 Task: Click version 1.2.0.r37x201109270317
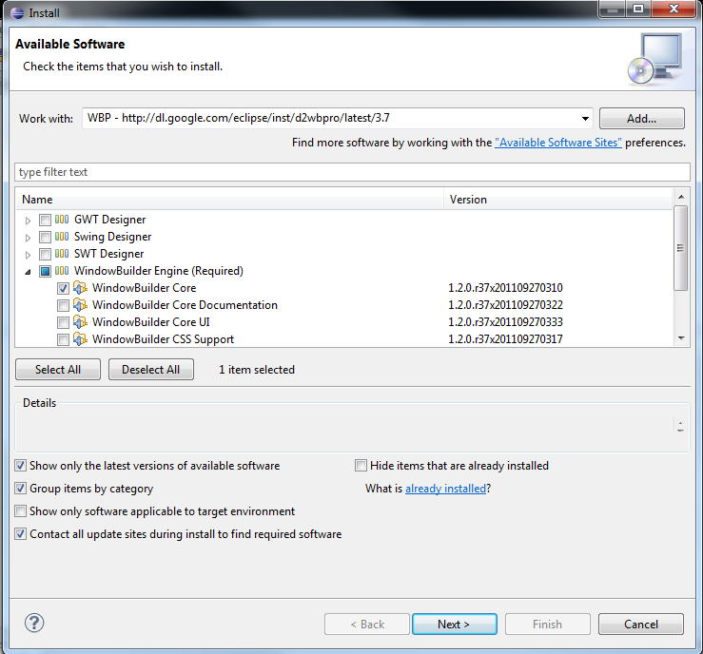(x=505, y=339)
